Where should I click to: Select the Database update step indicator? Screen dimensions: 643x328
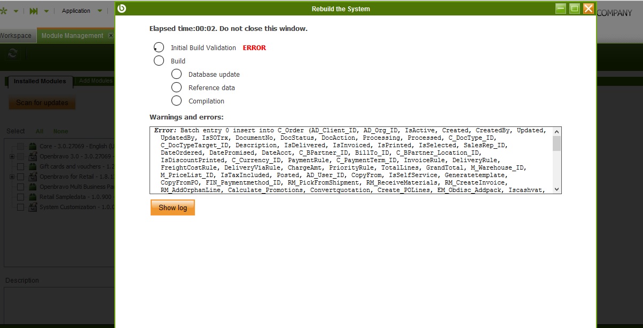[x=176, y=74]
